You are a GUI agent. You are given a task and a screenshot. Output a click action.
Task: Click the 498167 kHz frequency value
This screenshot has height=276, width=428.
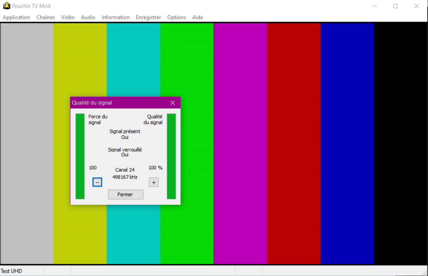coord(125,177)
